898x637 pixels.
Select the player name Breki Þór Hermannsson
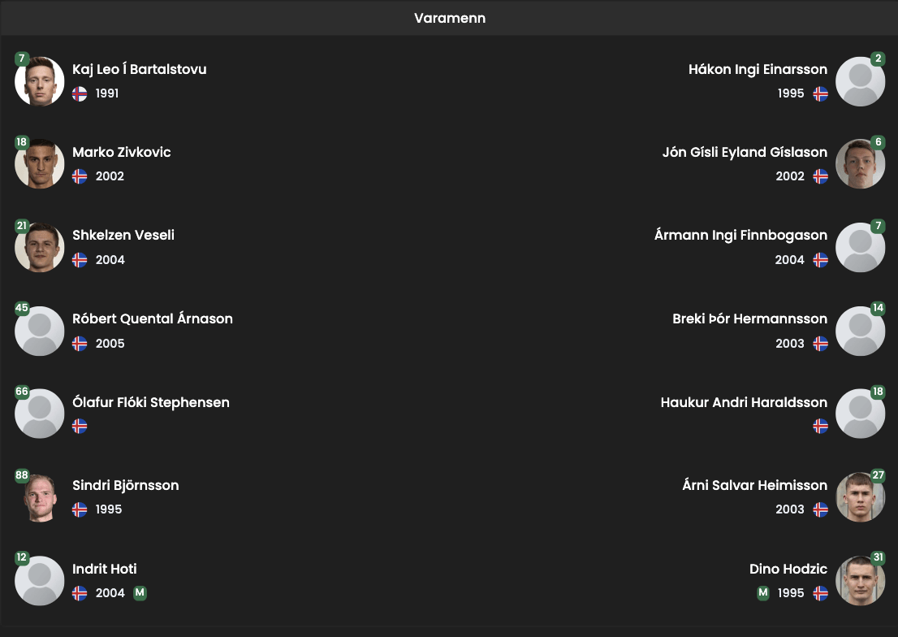(x=749, y=318)
